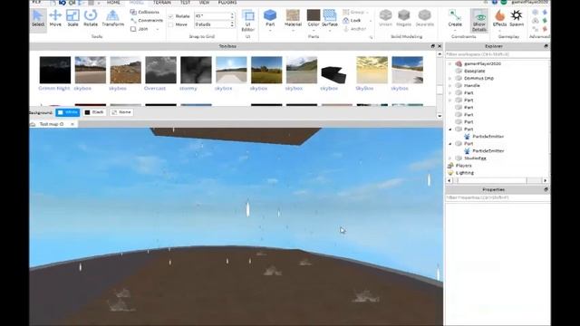Expand the gamerPlayer2020 tree item
Screen dimensions: 580x326
click(450, 64)
